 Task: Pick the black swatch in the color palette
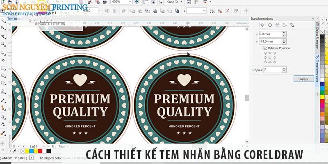coord(322,37)
